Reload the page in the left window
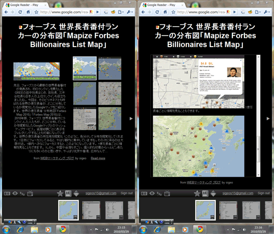The width and height of the screenshot is (274, 234). (20, 12)
